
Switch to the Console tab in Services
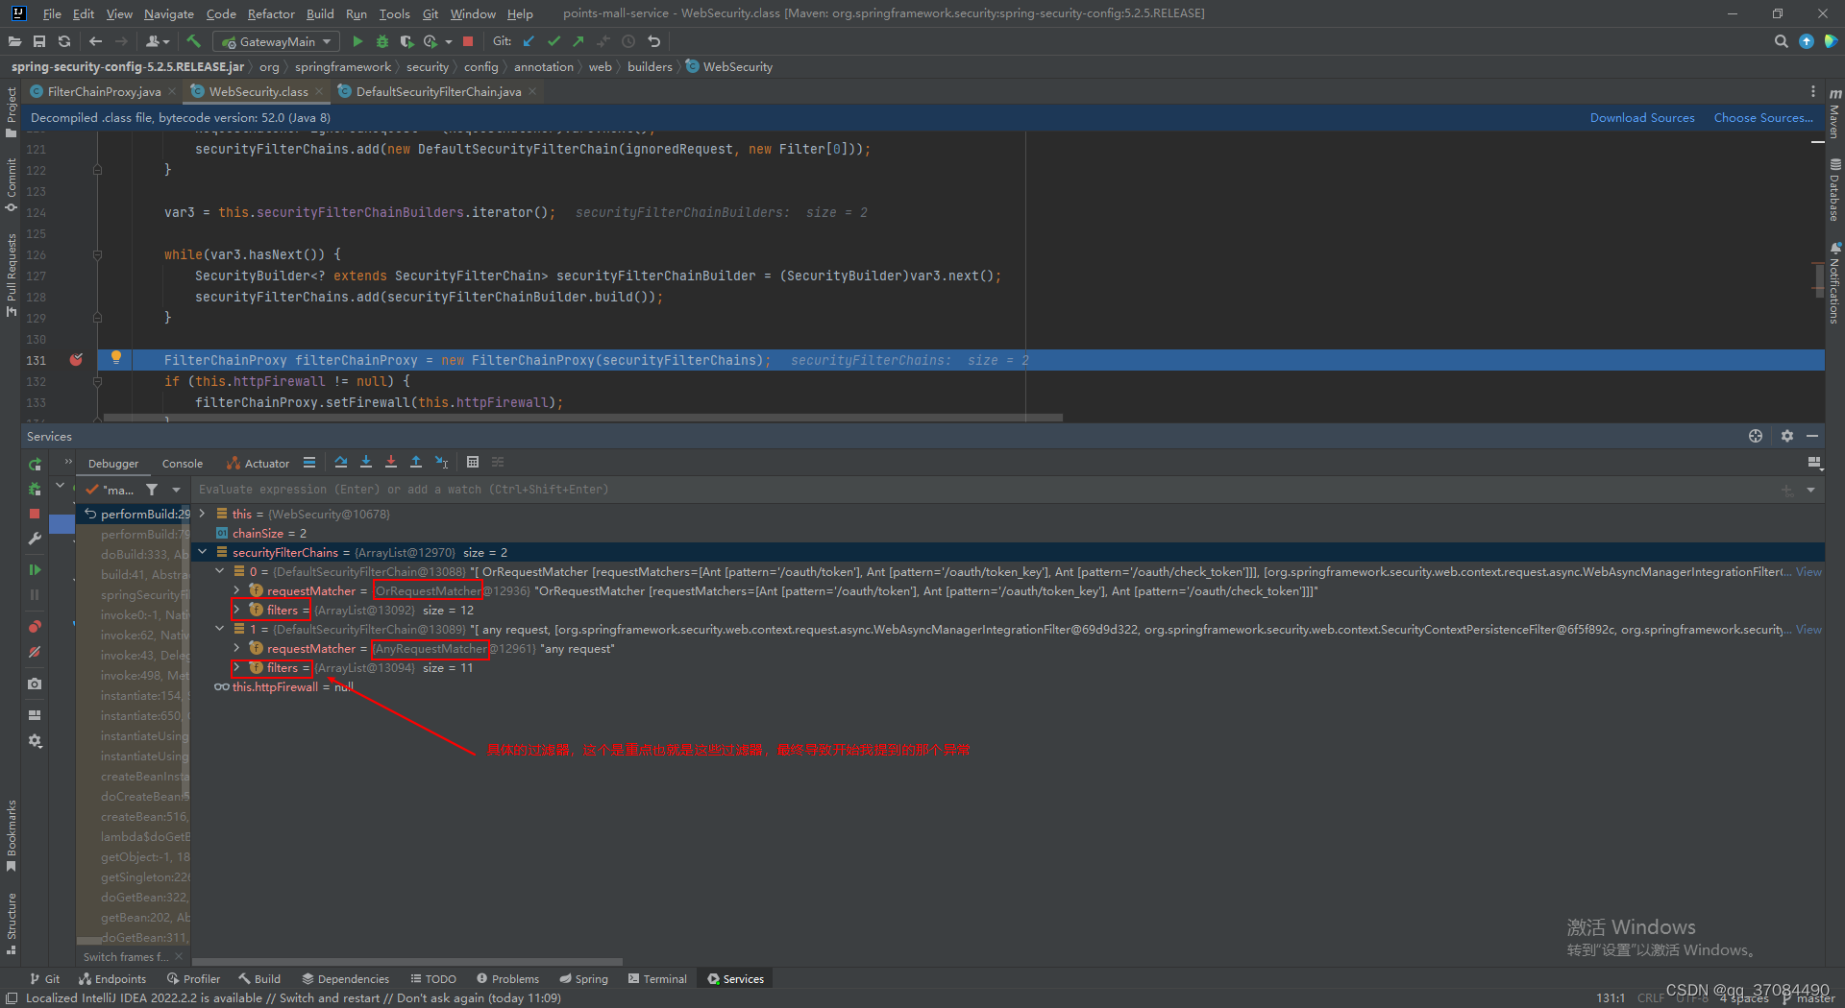point(182,463)
